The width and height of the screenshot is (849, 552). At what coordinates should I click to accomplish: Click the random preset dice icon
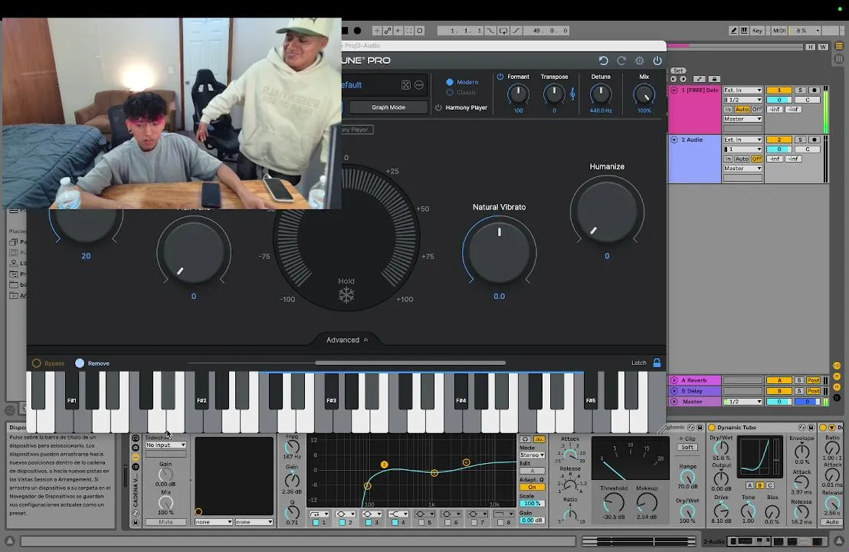pyautogui.click(x=406, y=85)
